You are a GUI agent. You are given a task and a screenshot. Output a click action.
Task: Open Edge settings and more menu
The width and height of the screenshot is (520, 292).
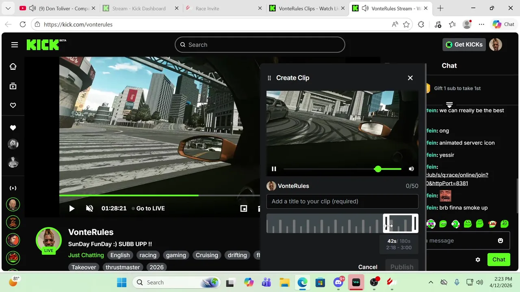481,24
